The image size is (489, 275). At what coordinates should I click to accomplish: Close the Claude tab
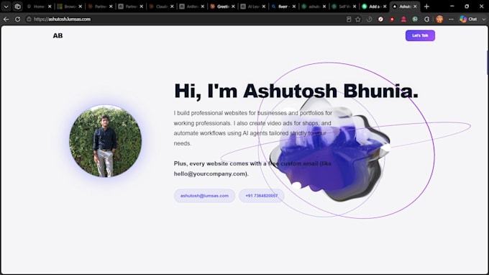[172, 6]
